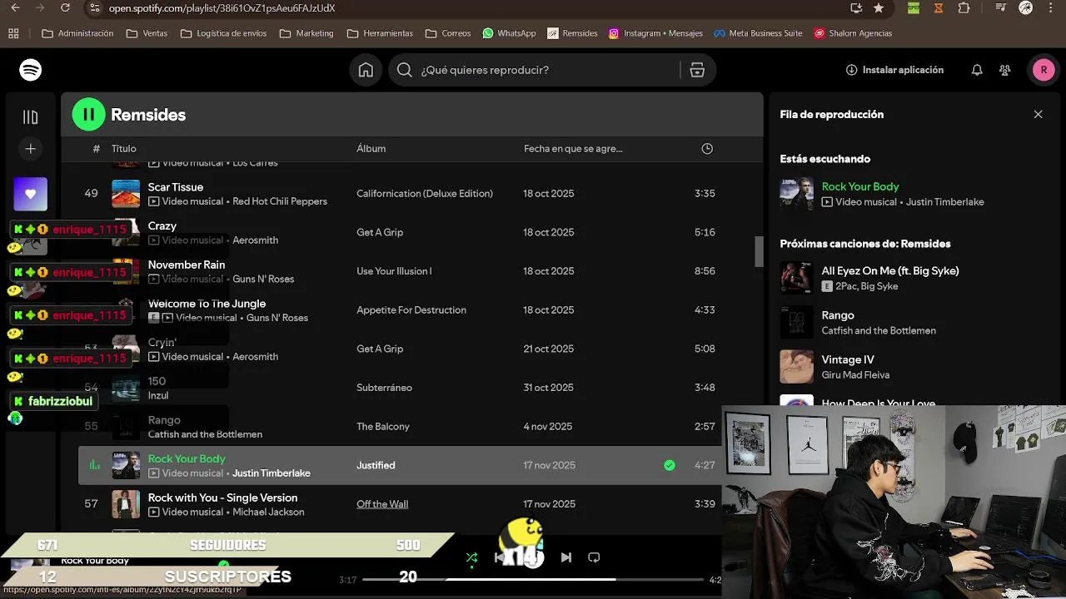Open Liked Songs heart thumbnail
The width and height of the screenshot is (1066, 599).
31,194
